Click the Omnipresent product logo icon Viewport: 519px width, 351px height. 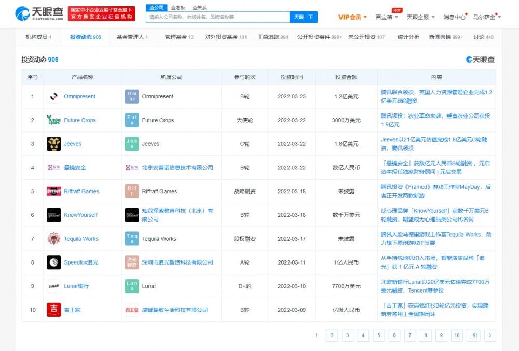coord(53,96)
